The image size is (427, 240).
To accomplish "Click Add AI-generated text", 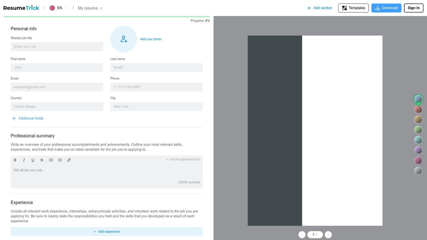I will tap(183, 159).
